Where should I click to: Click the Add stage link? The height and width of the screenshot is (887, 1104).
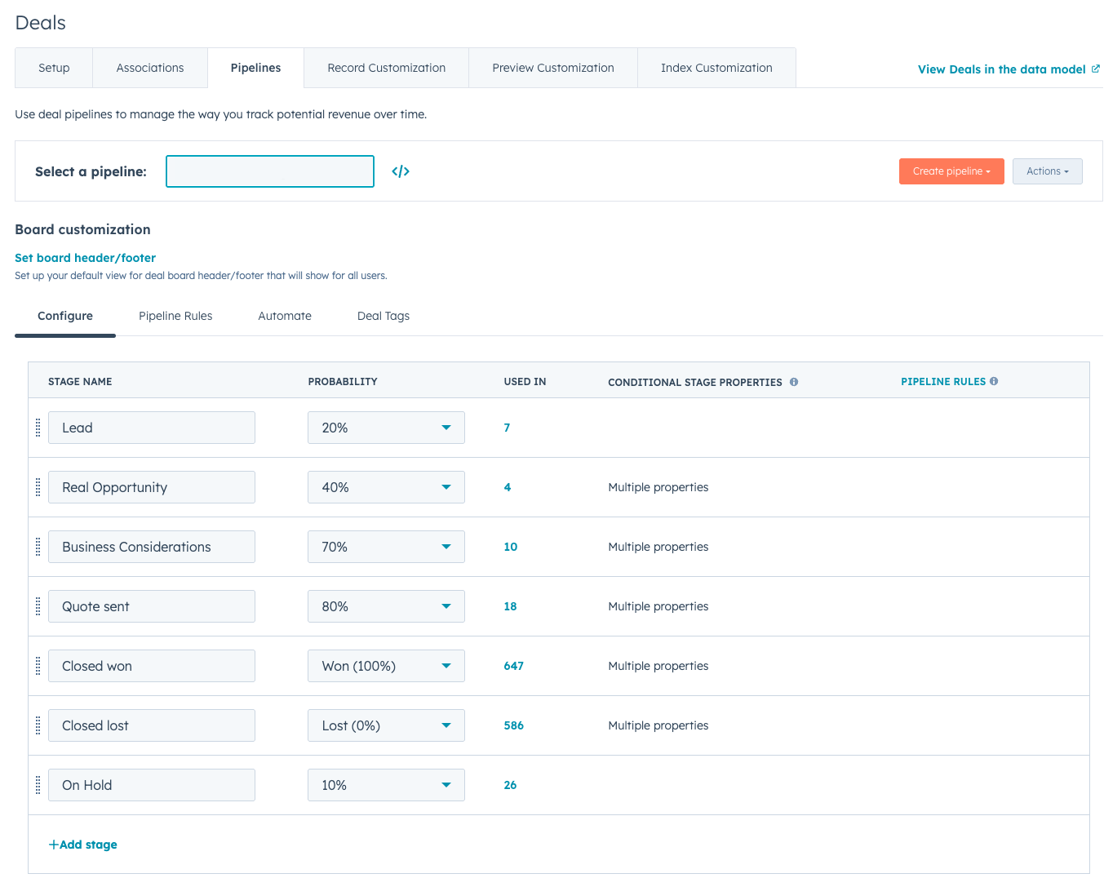[x=83, y=845]
